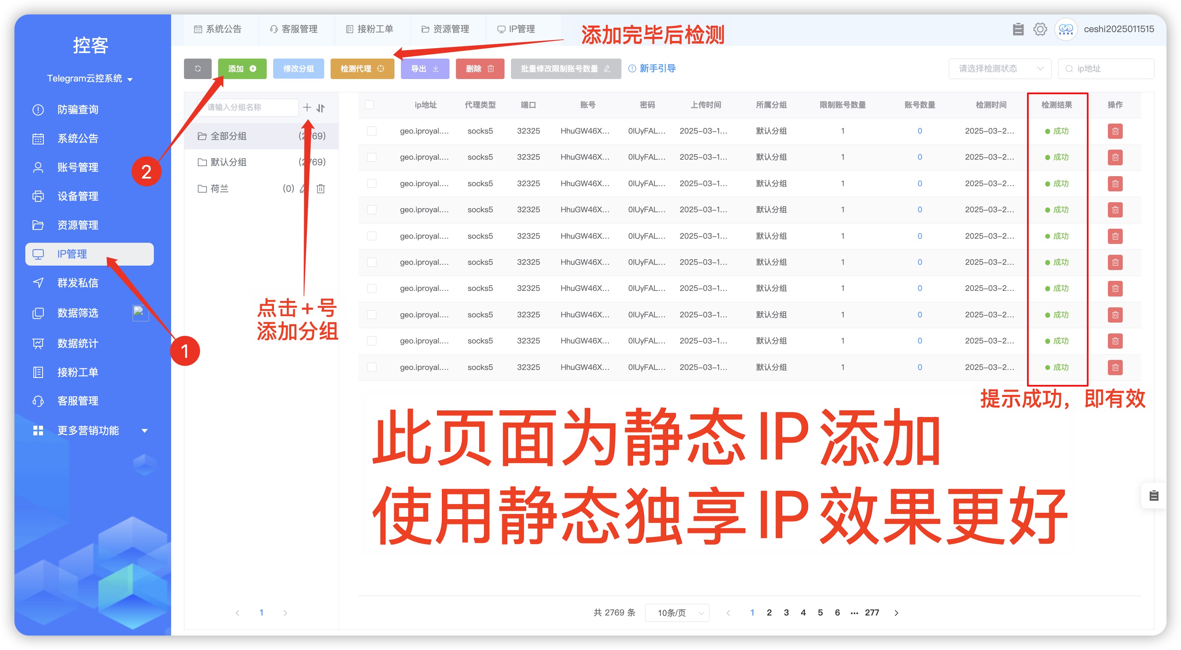Click the green 添加 button
Screen dimensions: 1181x650
tap(242, 69)
